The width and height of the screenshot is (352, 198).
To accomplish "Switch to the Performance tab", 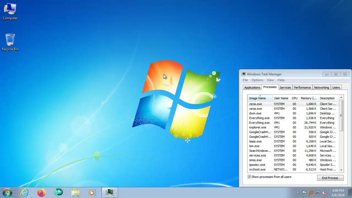I will 302,87.
